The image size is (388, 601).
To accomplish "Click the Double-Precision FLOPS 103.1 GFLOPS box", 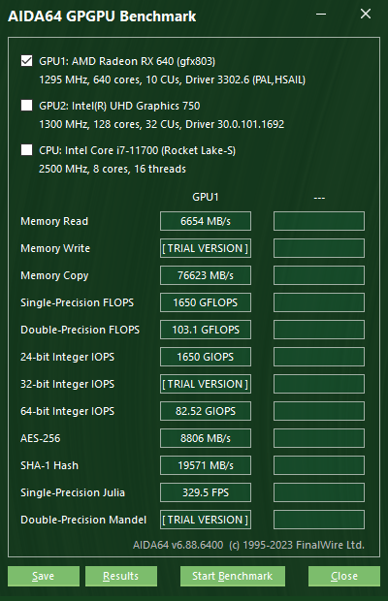I will pos(206,330).
